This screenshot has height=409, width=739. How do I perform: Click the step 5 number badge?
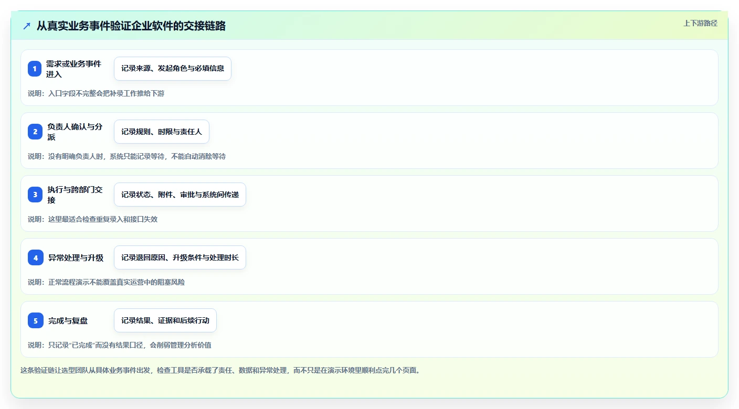36,320
